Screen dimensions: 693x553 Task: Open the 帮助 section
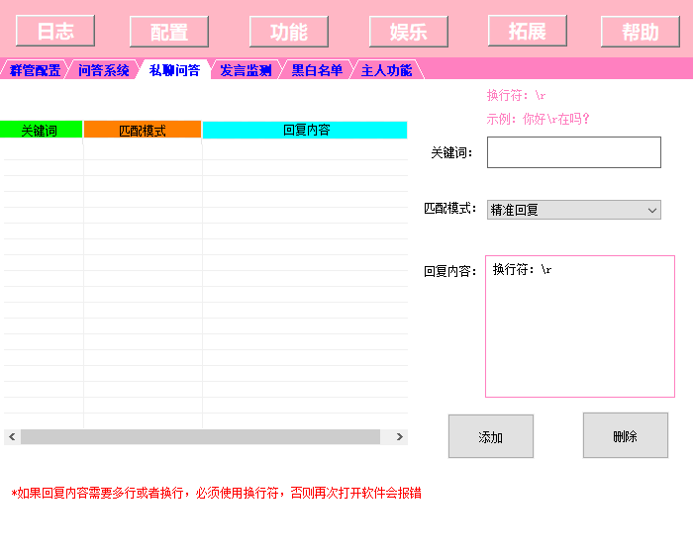640,32
